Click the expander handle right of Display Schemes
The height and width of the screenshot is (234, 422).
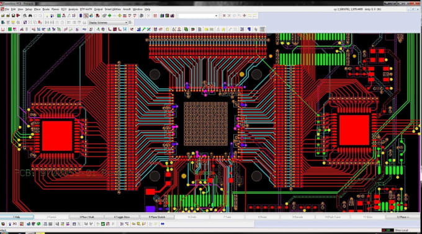pos(130,22)
